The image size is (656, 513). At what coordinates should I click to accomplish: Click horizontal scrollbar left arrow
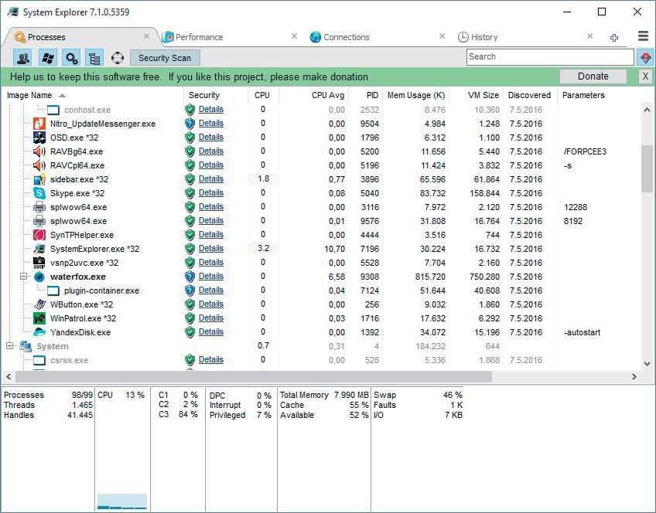pyautogui.click(x=9, y=376)
